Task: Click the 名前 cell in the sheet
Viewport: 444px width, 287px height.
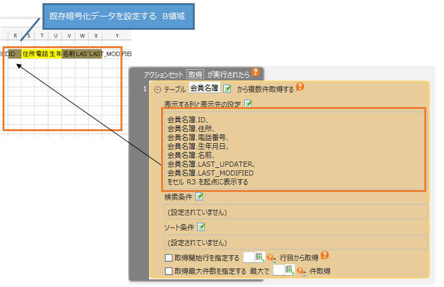Action: (69, 54)
